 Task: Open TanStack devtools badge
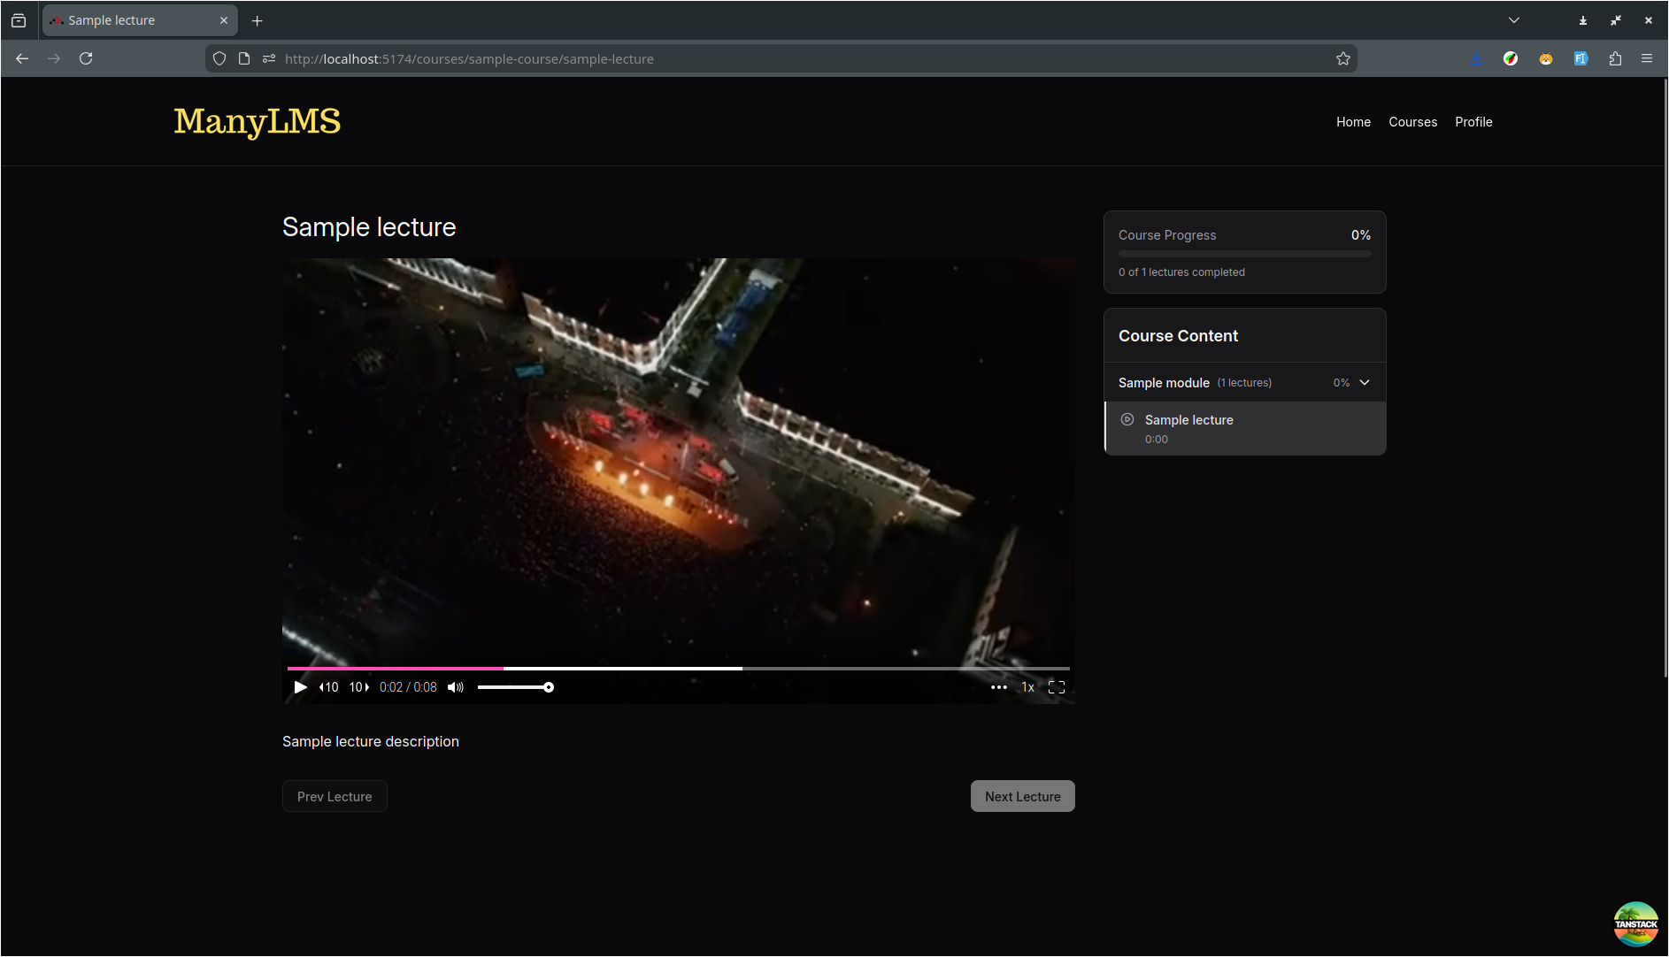(1635, 923)
